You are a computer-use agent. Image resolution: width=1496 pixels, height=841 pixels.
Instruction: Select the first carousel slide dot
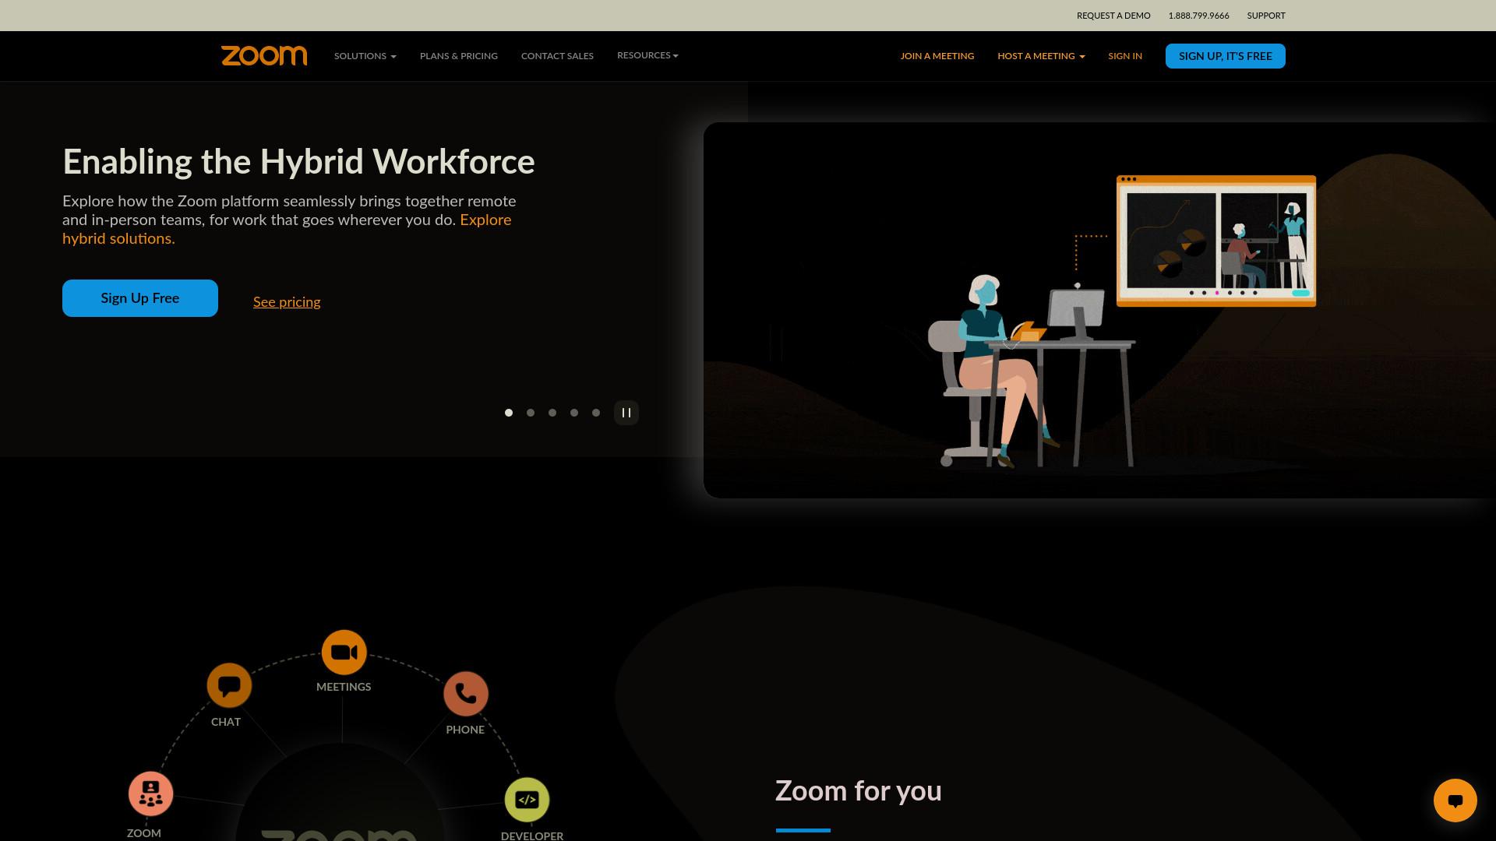pyautogui.click(x=509, y=413)
